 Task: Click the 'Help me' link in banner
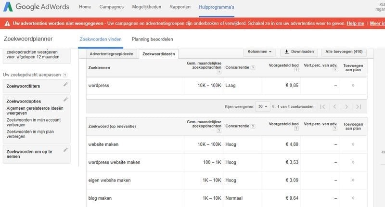[x=355, y=24]
